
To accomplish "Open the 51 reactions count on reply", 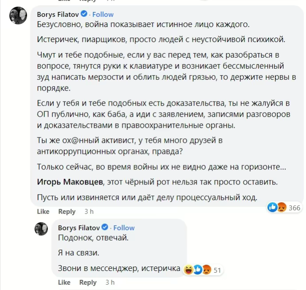I will point(217,270).
